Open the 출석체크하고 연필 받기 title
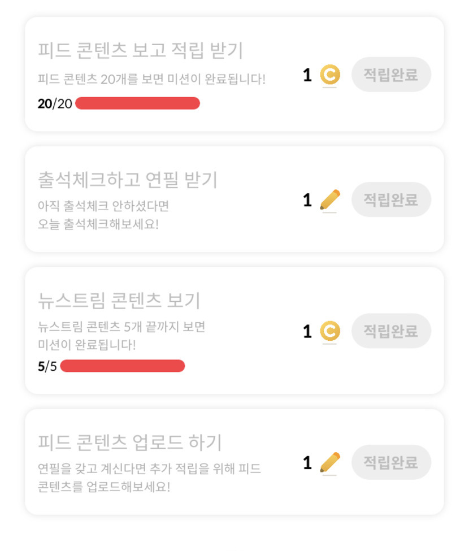The image size is (469, 551). tap(127, 180)
